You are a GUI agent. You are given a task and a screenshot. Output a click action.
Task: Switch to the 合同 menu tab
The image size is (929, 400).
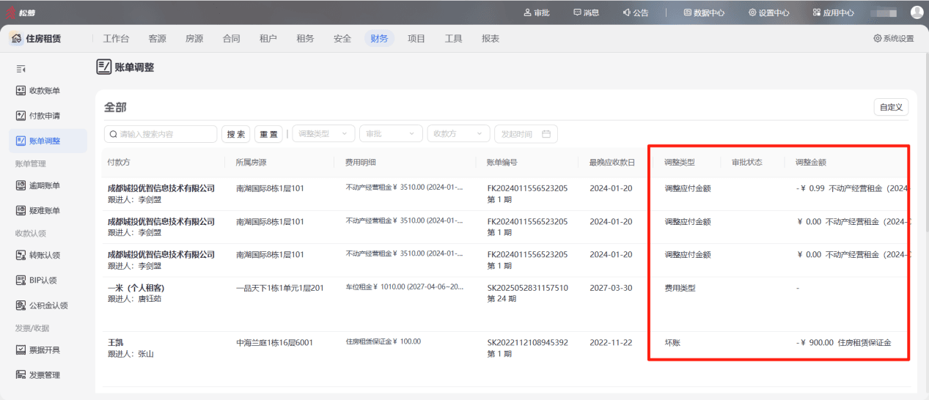(x=231, y=39)
